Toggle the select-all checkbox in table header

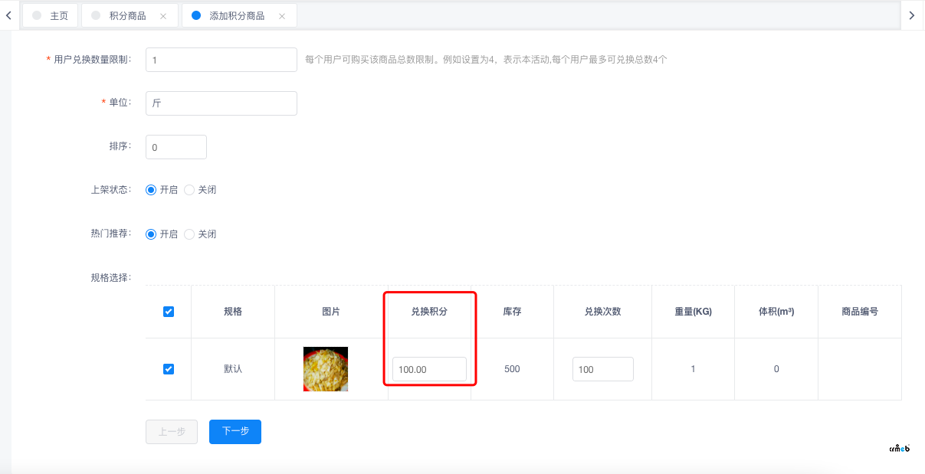[x=169, y=312]
